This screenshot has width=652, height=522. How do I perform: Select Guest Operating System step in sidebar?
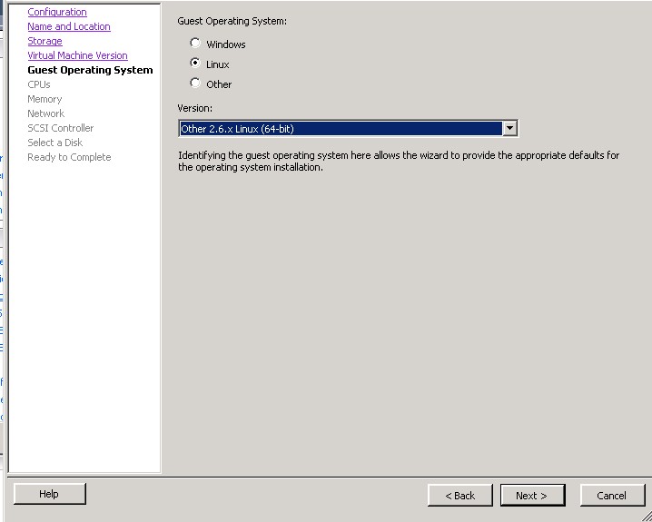tap(90, 70)
